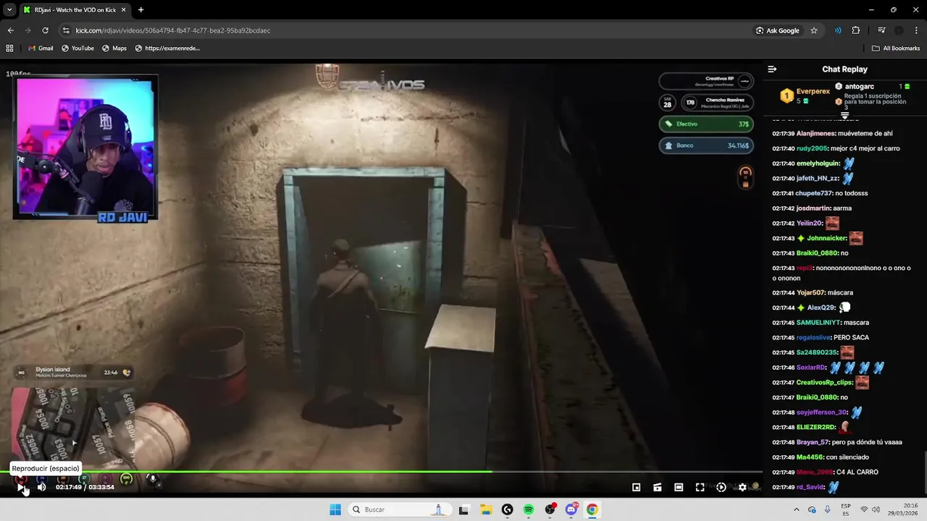Switch the ESP keyboard language indicator
The height and width of the screenshot is (521, 927).
[846, 509]
